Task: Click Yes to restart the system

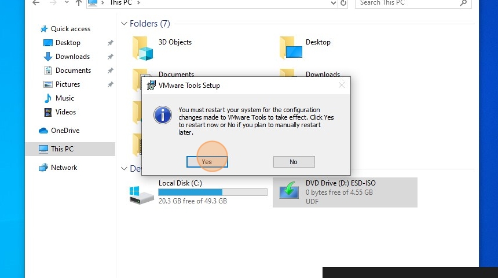Action: pyautogui.click(x=207, y=162)
